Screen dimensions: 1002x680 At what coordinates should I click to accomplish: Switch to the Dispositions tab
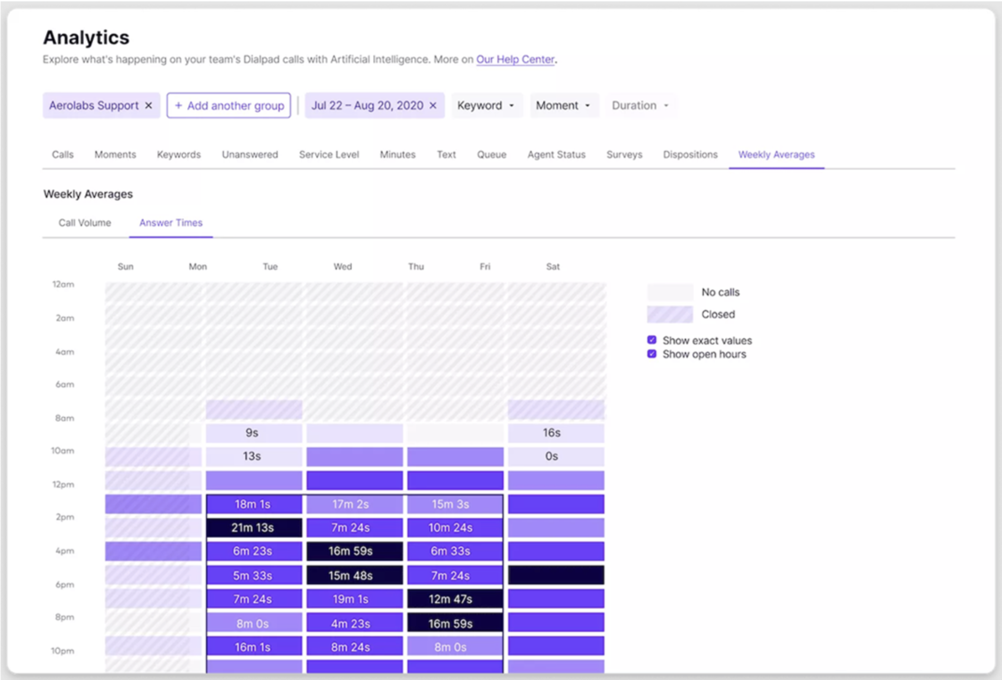[690, 154]
